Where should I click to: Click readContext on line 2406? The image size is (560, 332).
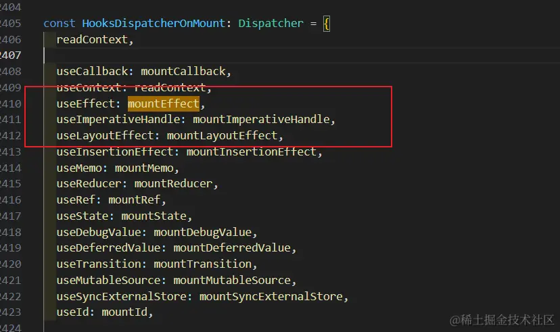coord(92,40)
